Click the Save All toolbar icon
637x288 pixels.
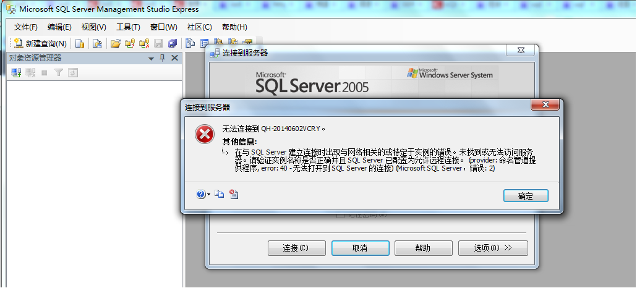click(173, 43)
